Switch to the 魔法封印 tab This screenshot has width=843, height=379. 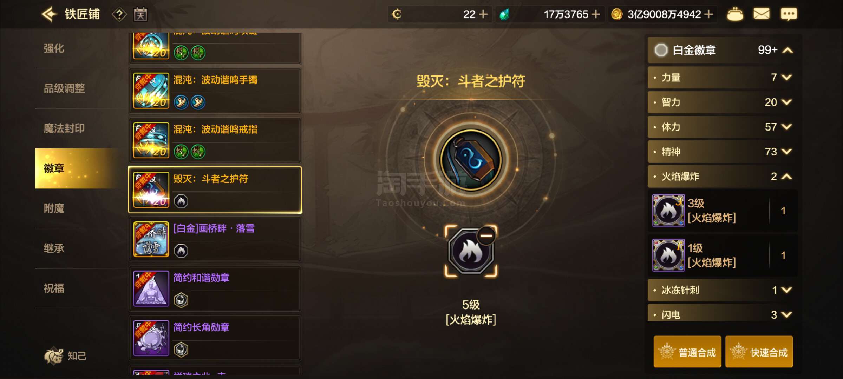(x=64, y=128)
